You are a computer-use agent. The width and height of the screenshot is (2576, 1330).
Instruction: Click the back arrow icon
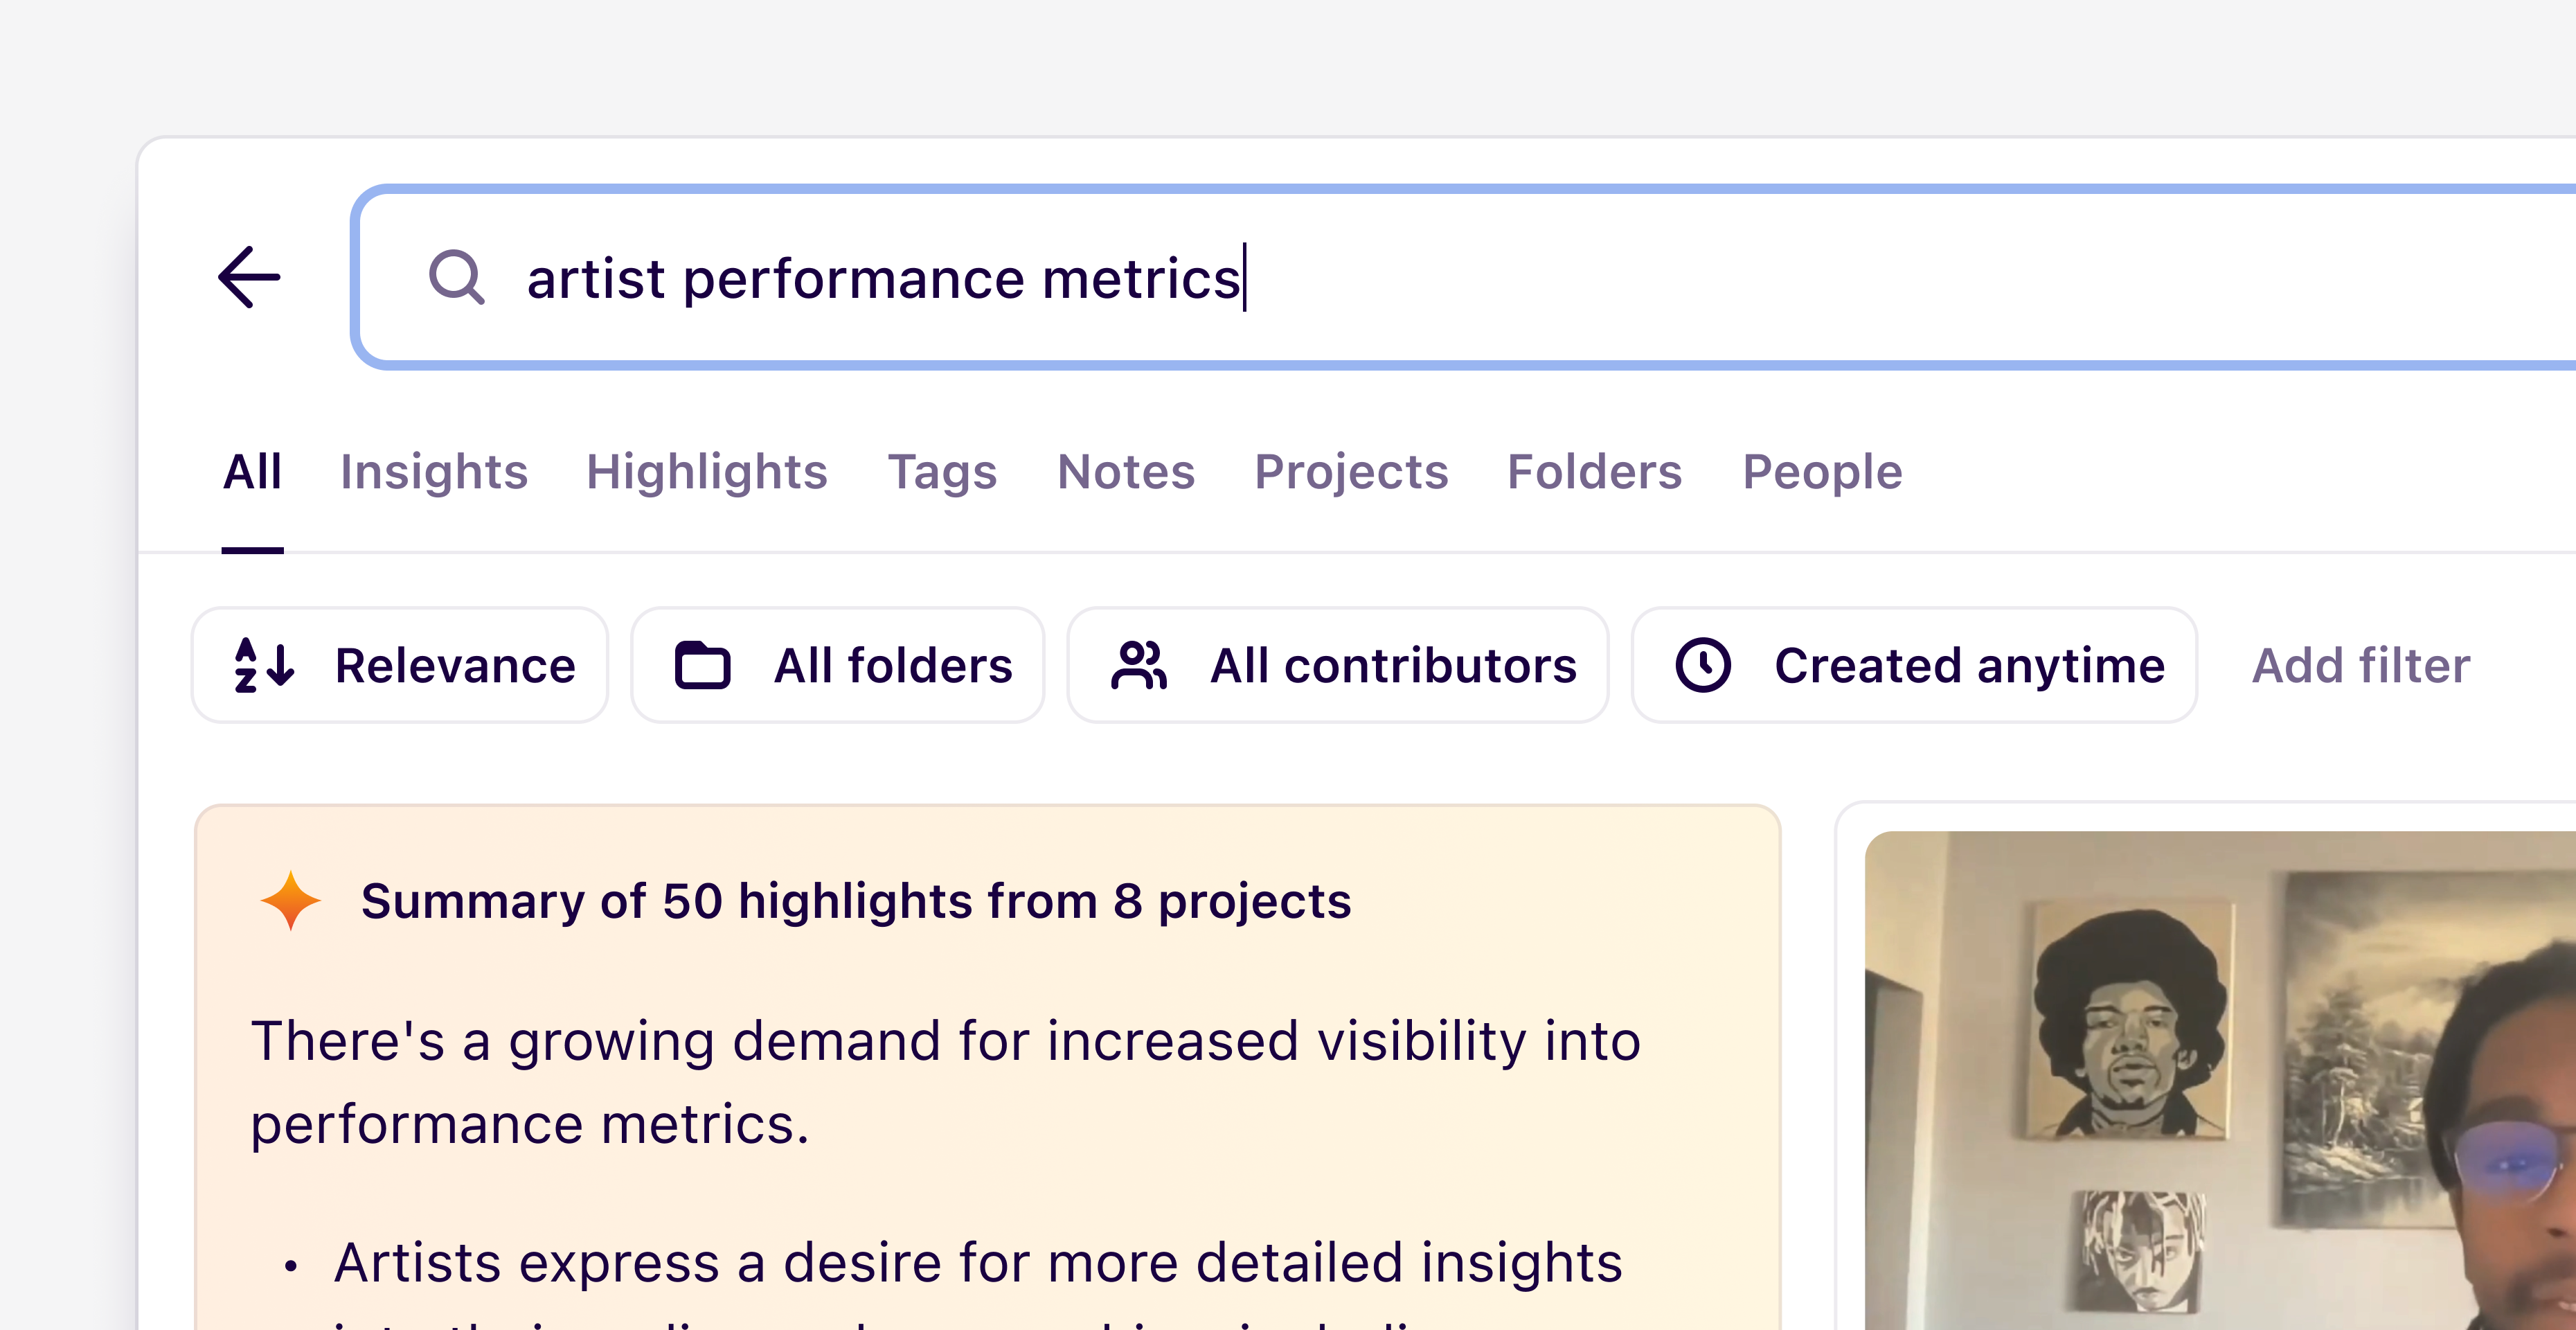tap(249, 277)
